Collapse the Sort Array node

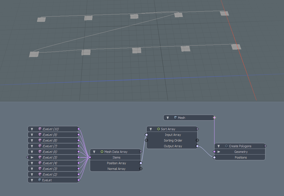pyautogui.click(x=151, y=129)
